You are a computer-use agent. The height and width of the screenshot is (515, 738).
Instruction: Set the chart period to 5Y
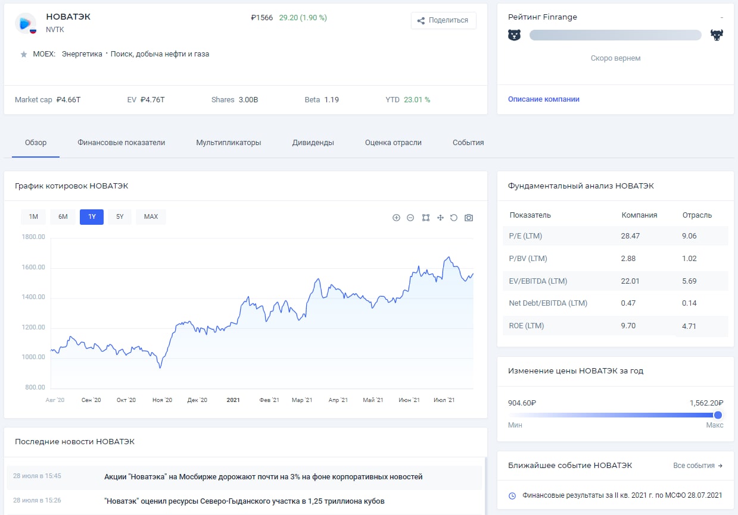click(x=120, y=217)
